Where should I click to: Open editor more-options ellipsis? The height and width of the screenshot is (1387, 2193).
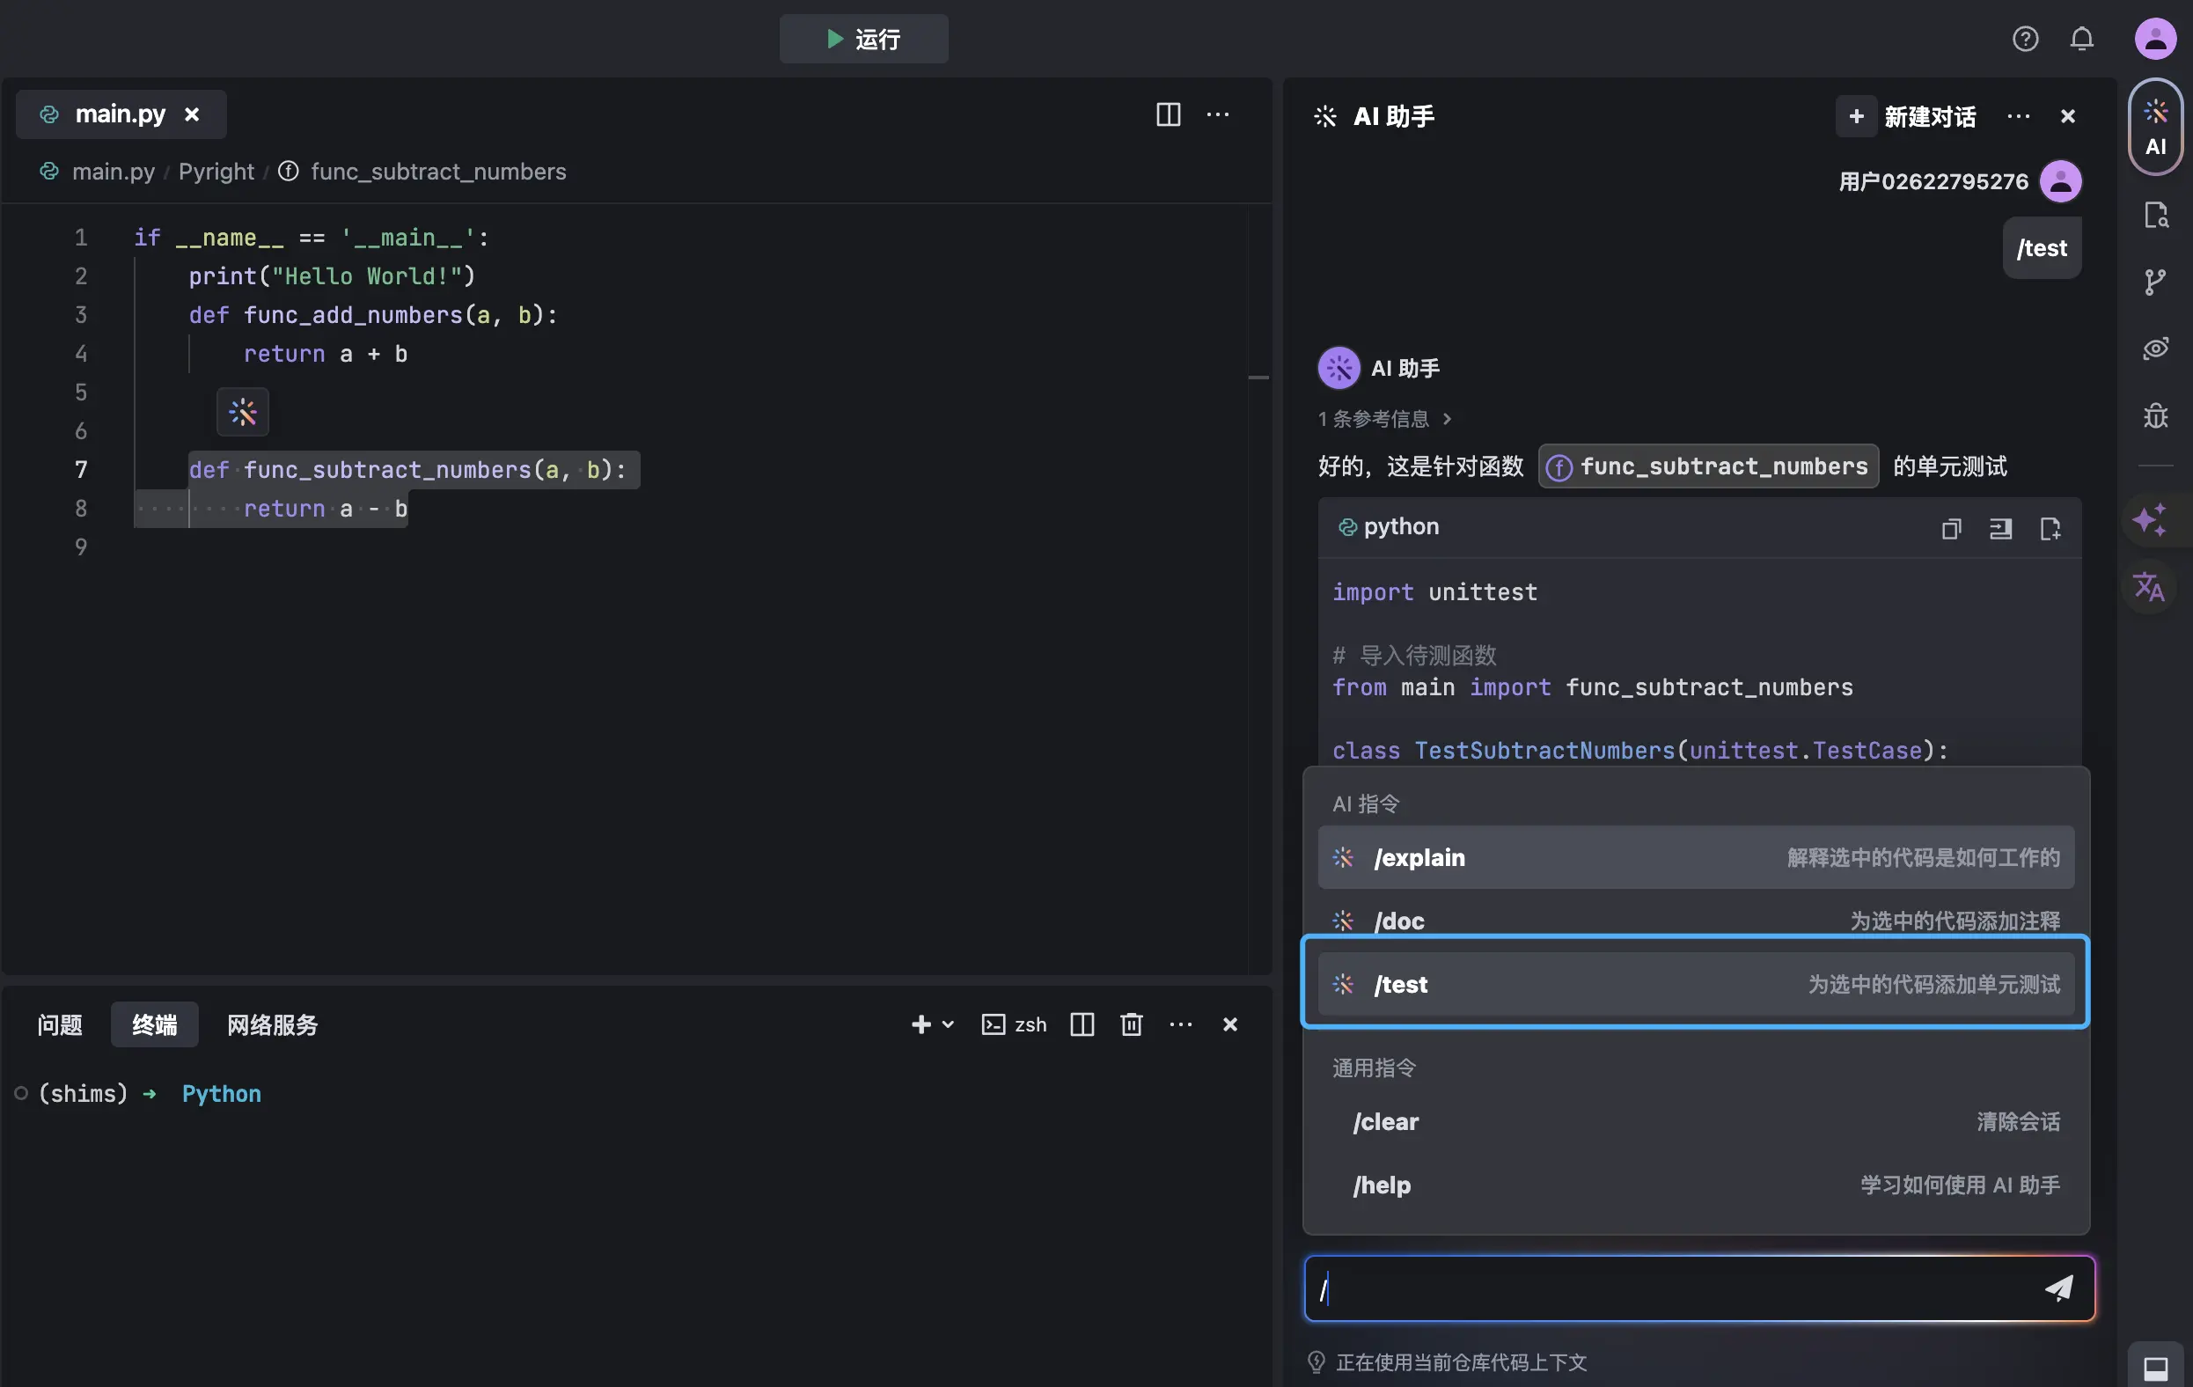(x=1218, y=114)
